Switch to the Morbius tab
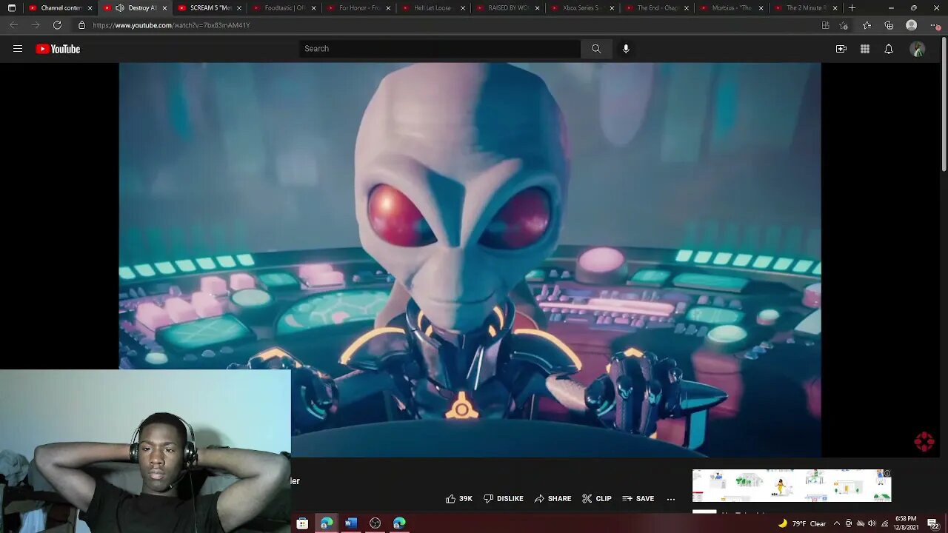The image size is (948, 533). coord(732,8)
